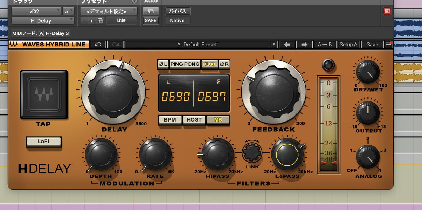This screenshot has height=210, width=422.
Task: Click right delay value 0697
Action: (212, 96)
